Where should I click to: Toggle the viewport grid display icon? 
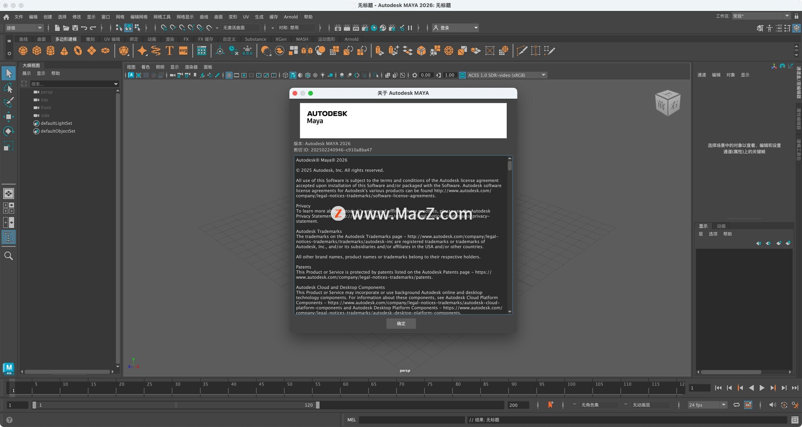(x=229, y=75)
